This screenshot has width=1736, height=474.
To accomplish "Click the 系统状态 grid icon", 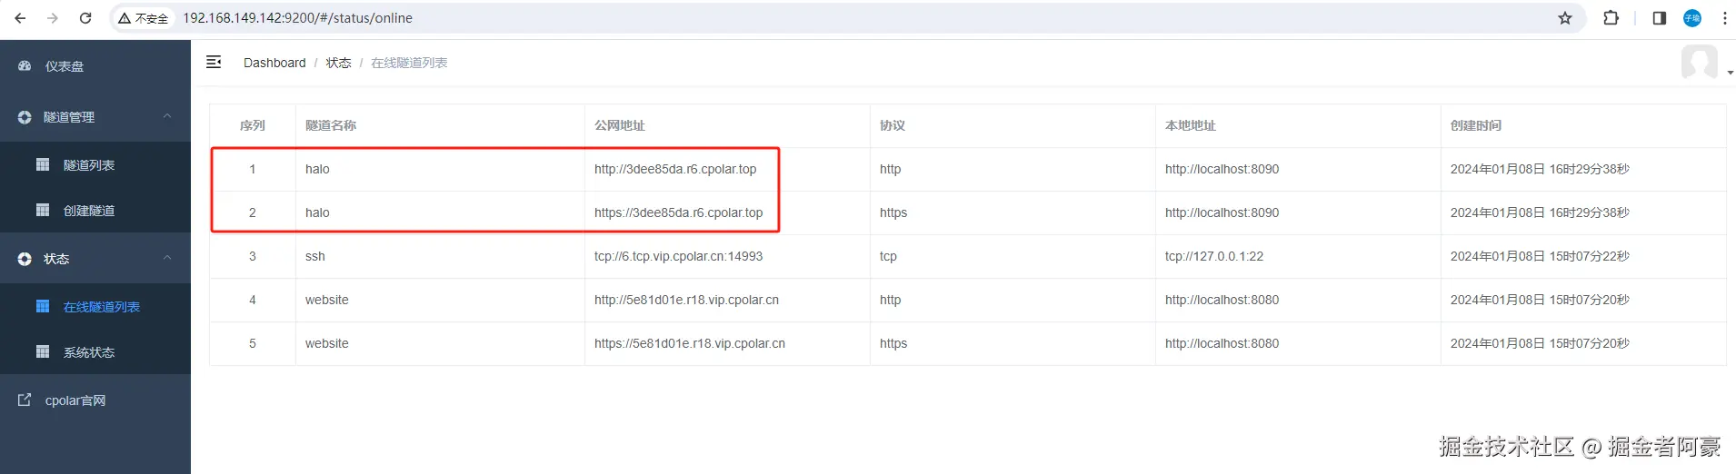I will coord(43,351).
